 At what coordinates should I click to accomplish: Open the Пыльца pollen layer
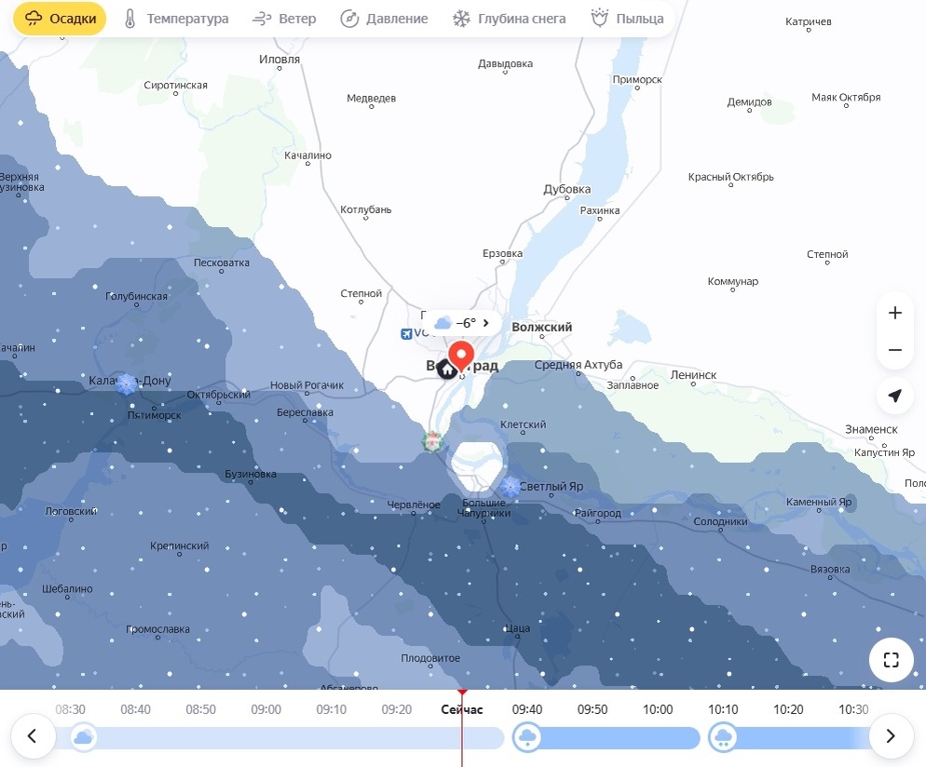tap(627, 19)
